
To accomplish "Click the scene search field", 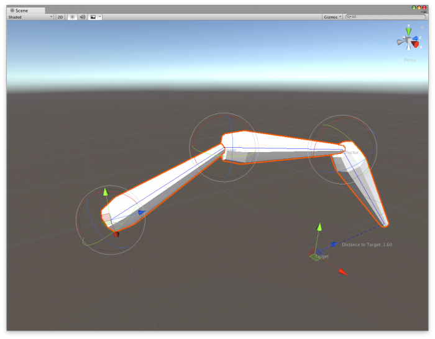I will coord(385,17).
